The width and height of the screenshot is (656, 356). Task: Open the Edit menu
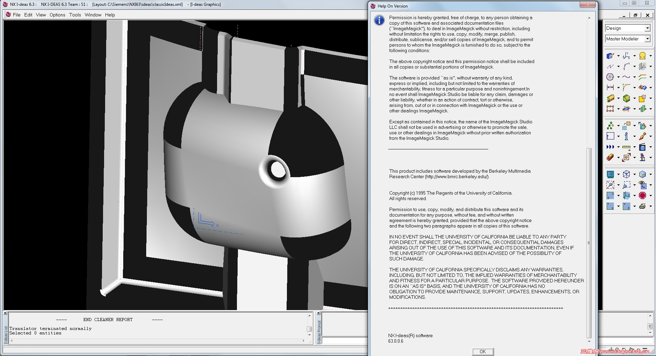28,15
